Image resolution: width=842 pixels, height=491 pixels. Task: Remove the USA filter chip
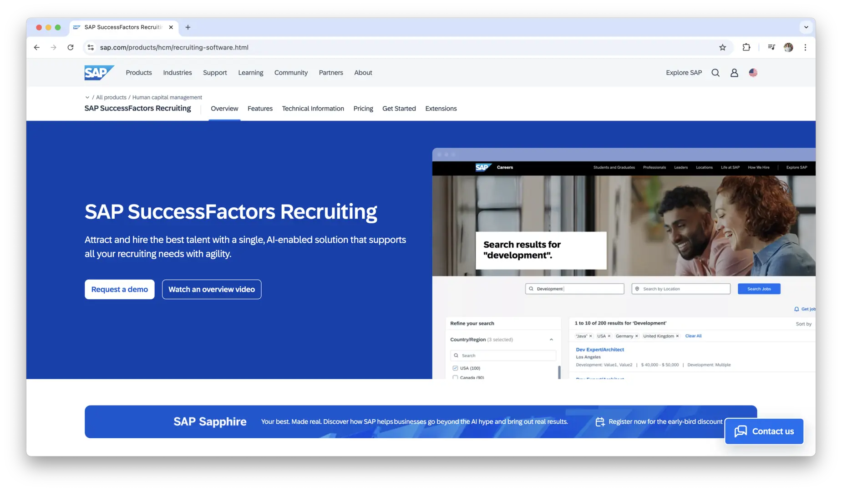[x=609, y=336]
